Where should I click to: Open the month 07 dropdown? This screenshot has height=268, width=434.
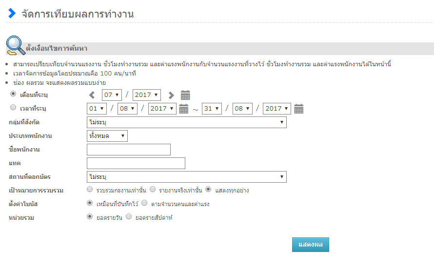(112, 95)
